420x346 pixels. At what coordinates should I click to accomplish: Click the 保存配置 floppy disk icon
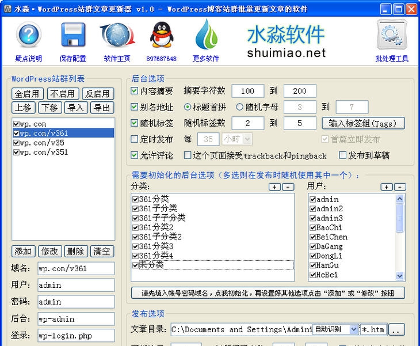click(x=73, y=35)
